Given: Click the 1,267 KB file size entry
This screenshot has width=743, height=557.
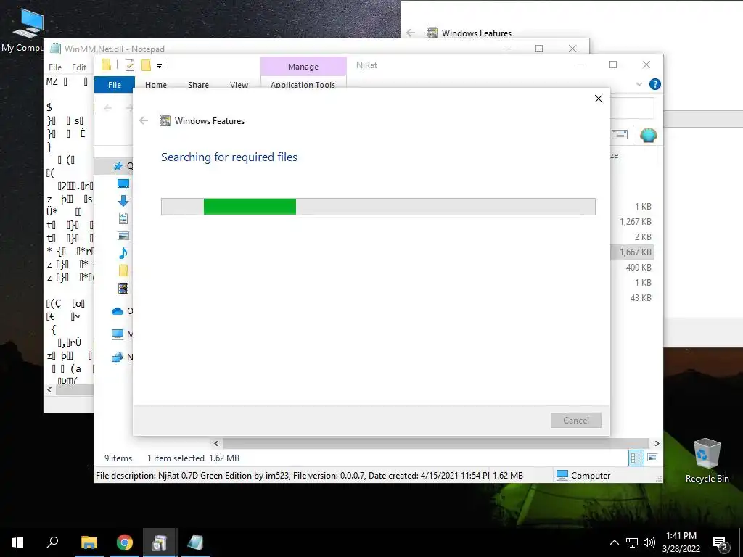Looking at the screenshot, I should point(635,222).
